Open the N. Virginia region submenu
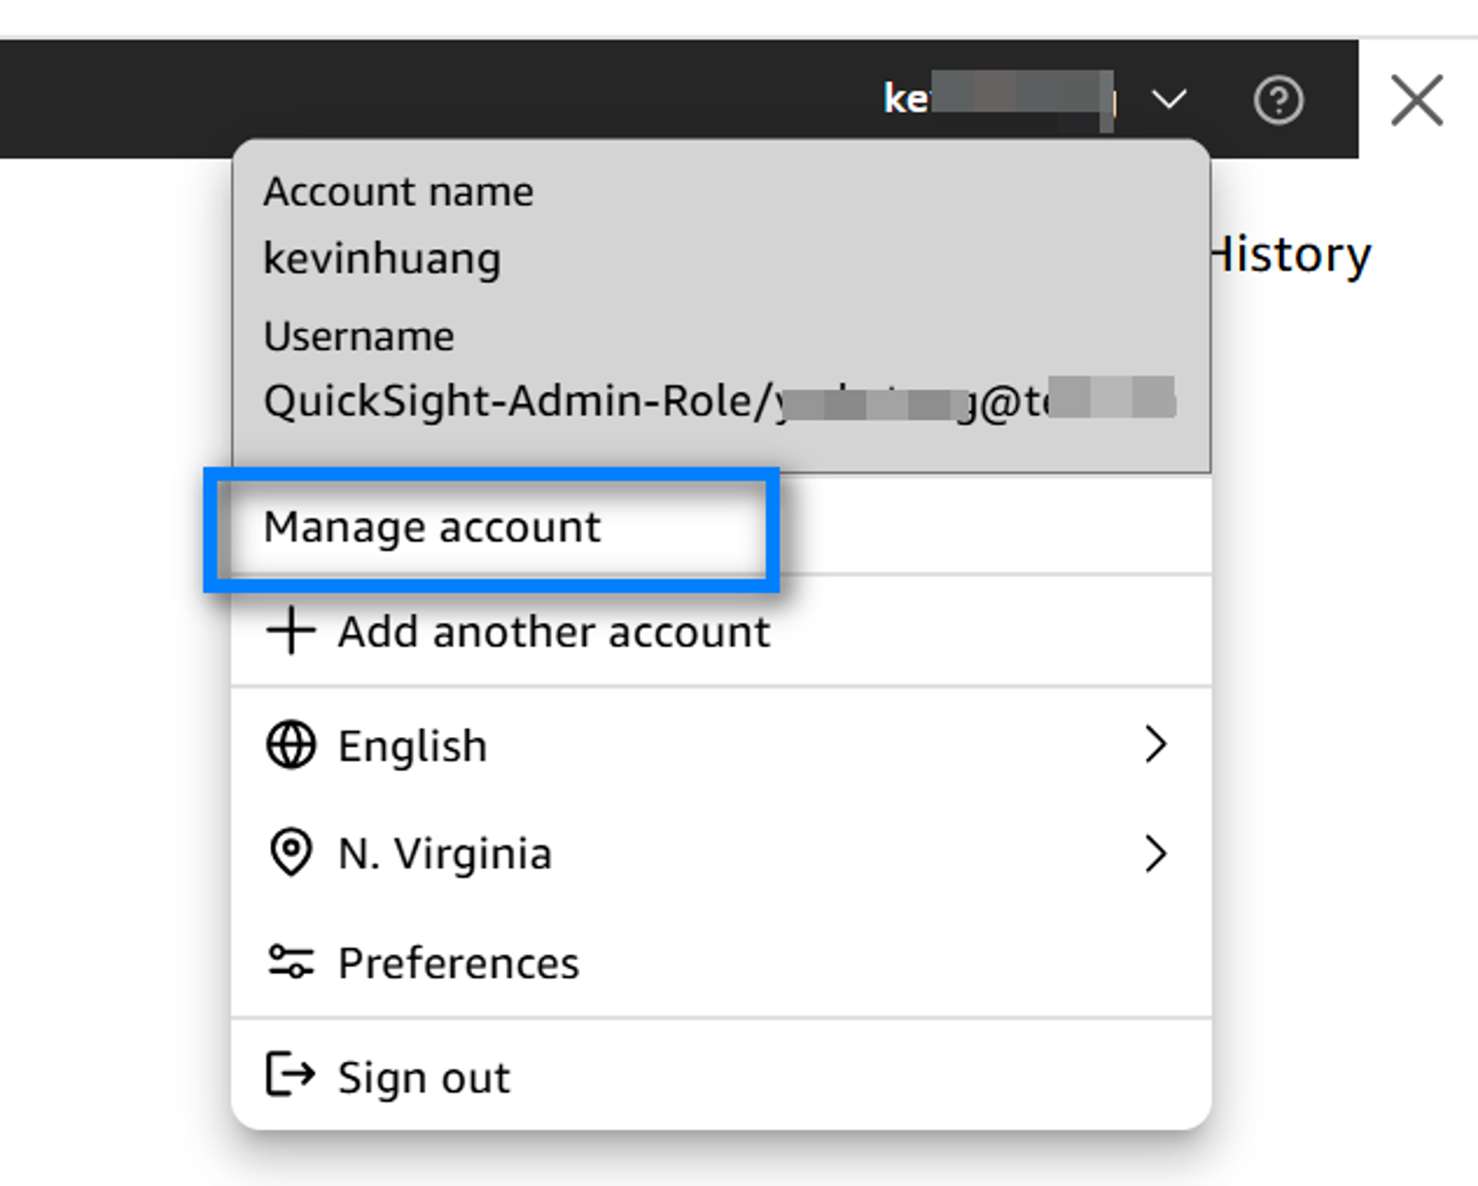Image resolution: width=1478 pixels, height=1186 pixels. click(x=721, y=853)
